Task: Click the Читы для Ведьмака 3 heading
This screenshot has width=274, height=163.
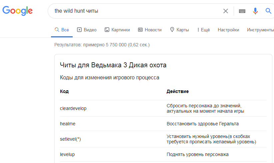Action: pyautogui.click(x=113, y=65)
